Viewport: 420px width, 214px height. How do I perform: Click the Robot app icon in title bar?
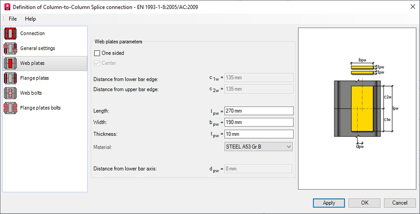pyautogui.click(x=6, y=7)
